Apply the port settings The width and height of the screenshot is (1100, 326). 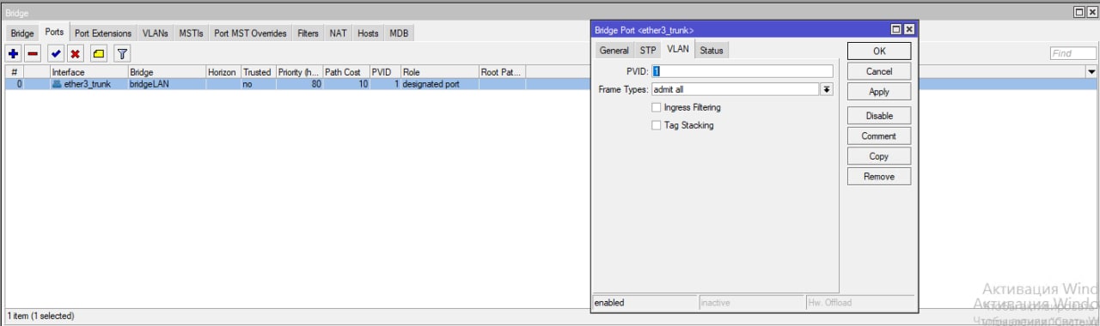click(x=879, y=92)
